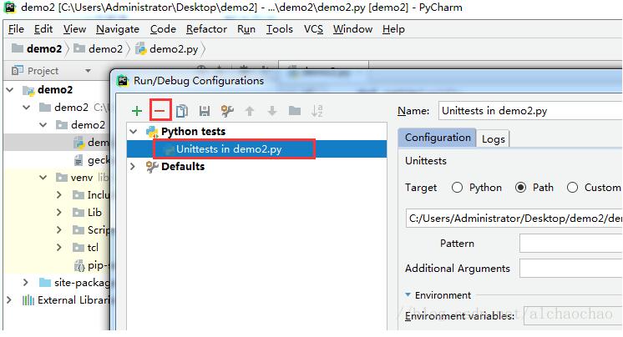Screen dimensions: 623x337
Task: Expand the External Libraries node
Action: tap(9, 300)
